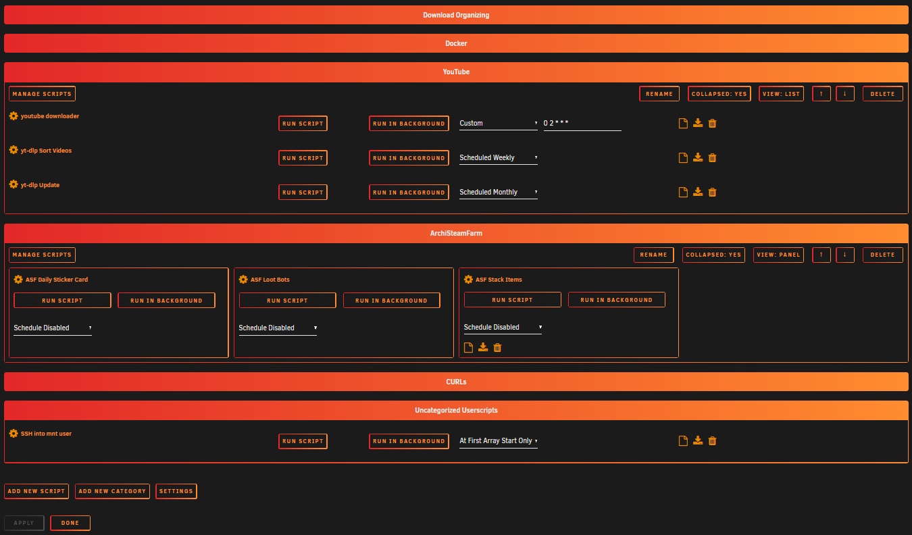This screenshot has width=912, height=535.
Task: Toggle Collapsed: Yes in ArchiSteamFarm category
Action: 714,255
